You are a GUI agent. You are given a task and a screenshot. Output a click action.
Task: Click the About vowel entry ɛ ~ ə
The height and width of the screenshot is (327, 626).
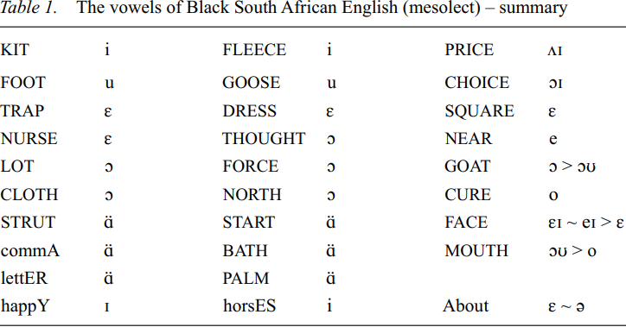tap(566, 306)
